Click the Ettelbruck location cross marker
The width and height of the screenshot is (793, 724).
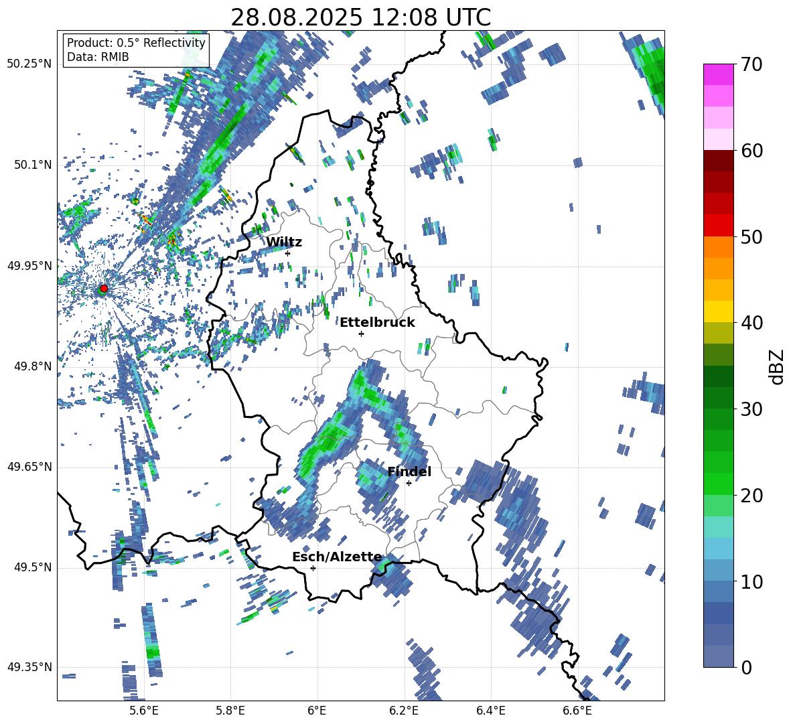[361, 334]
